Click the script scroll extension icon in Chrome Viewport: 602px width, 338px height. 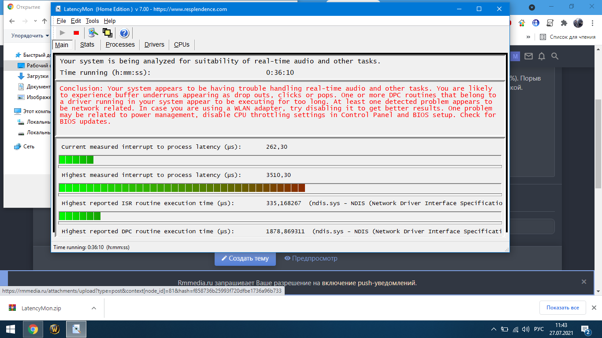pos(550,23)
